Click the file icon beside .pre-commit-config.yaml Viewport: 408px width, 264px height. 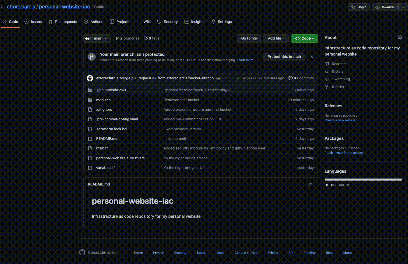click(x=90, y=119)
